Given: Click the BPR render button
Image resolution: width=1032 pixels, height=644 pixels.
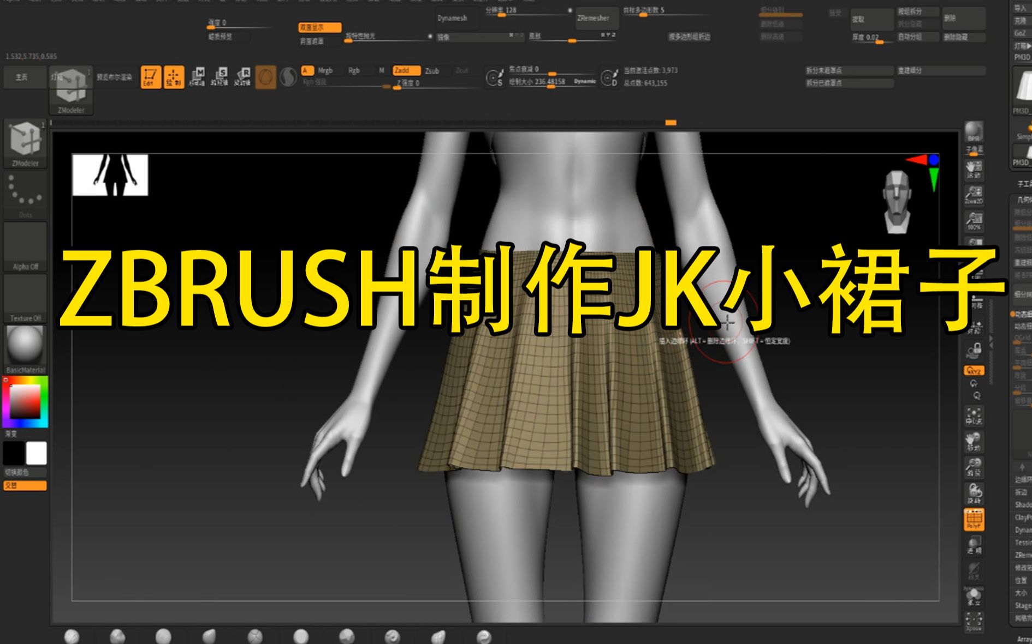Looking at the screenshot, I should [974, 132].
